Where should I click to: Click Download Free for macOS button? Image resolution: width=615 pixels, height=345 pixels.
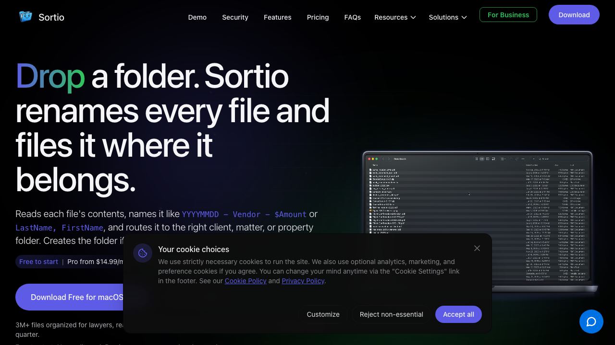point(77,297)
